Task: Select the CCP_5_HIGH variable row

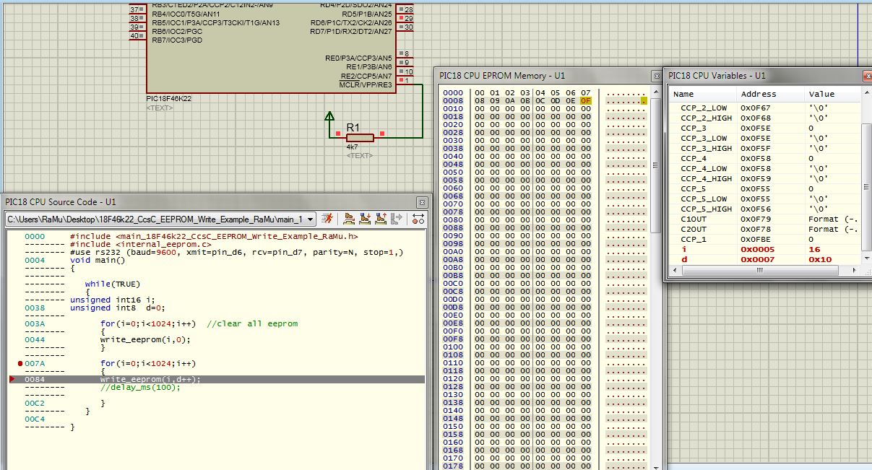Action: [764, 209]
